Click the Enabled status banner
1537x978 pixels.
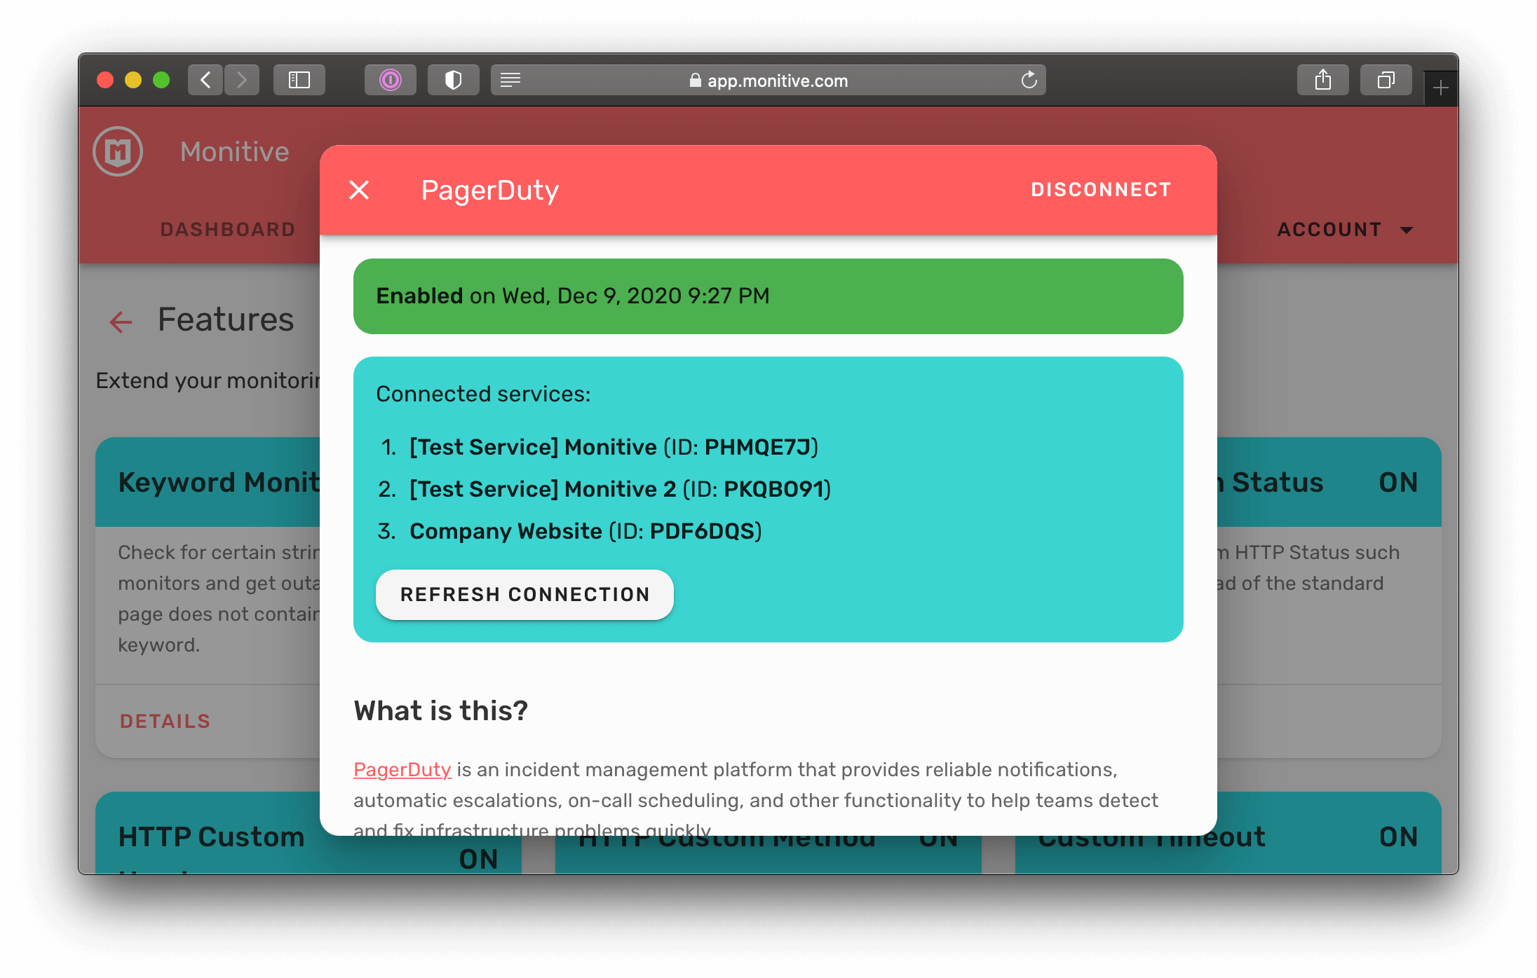click(x=769, y=296)
